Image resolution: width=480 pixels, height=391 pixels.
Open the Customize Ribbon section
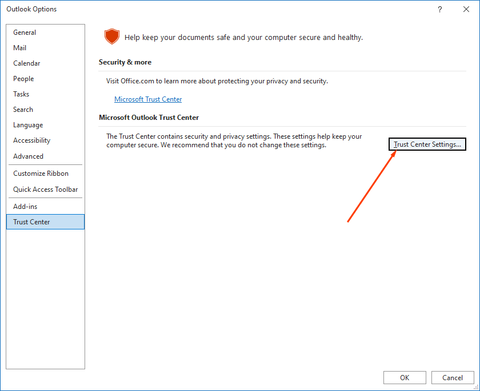tap(37, 173)
